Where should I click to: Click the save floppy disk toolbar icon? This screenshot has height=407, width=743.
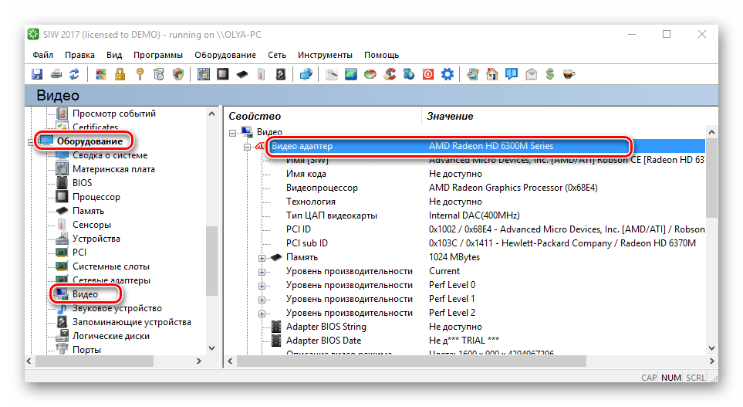[x=36, y=74]
